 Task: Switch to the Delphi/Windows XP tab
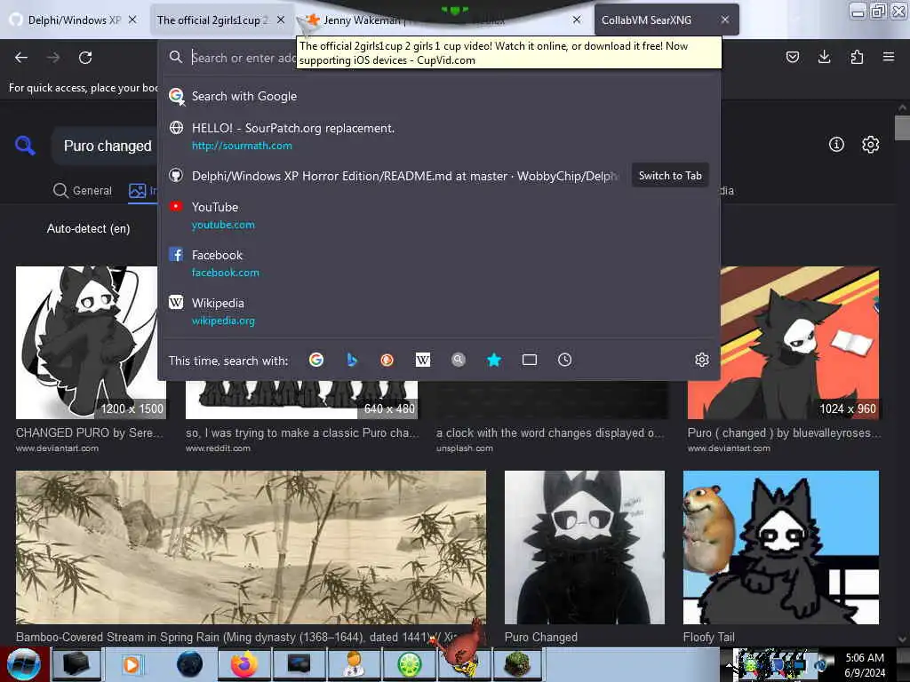[75, 20]
